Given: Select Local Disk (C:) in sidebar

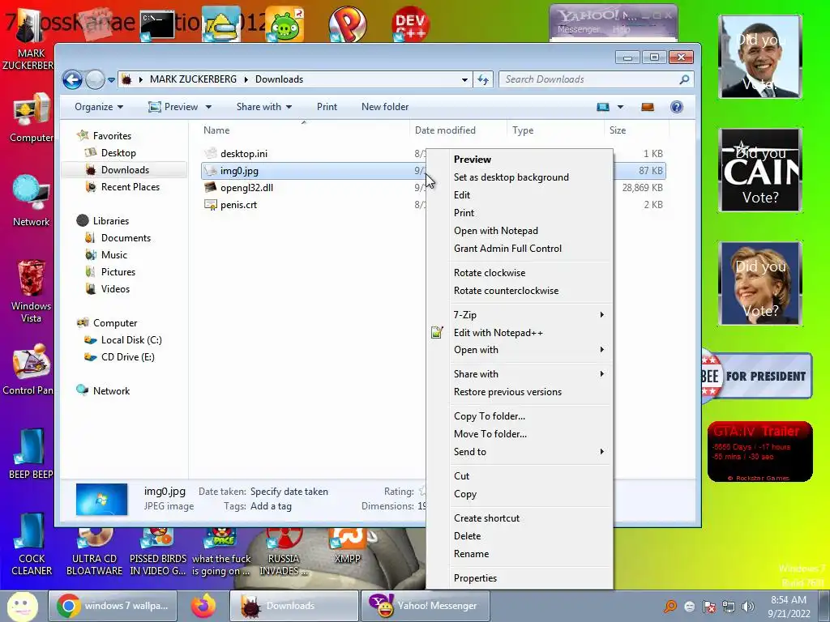Looking at the screenshot, I should 131,340.
